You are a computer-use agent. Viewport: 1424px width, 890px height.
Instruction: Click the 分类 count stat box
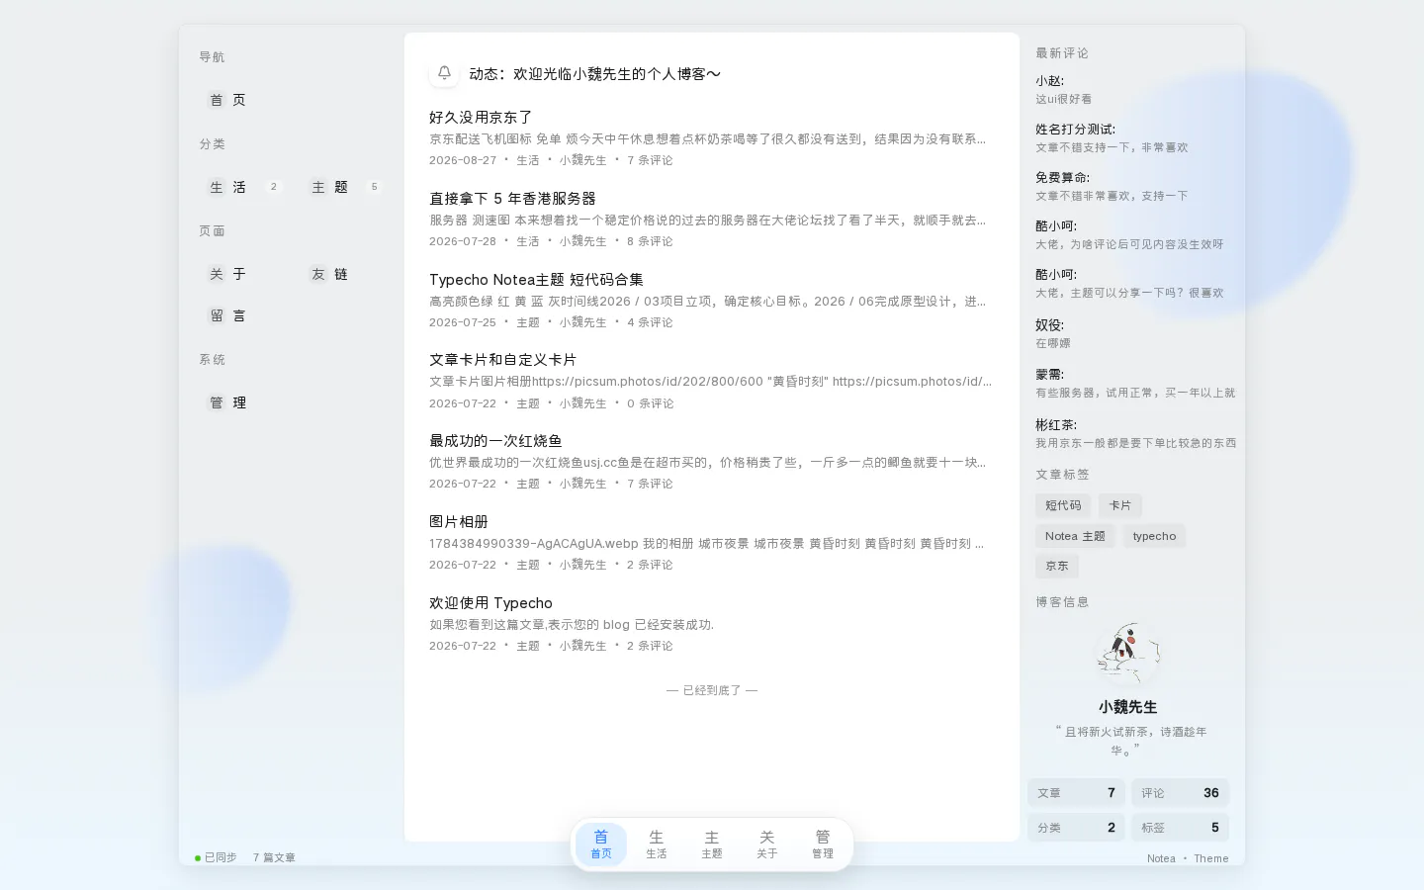[x=1076, y=828]
